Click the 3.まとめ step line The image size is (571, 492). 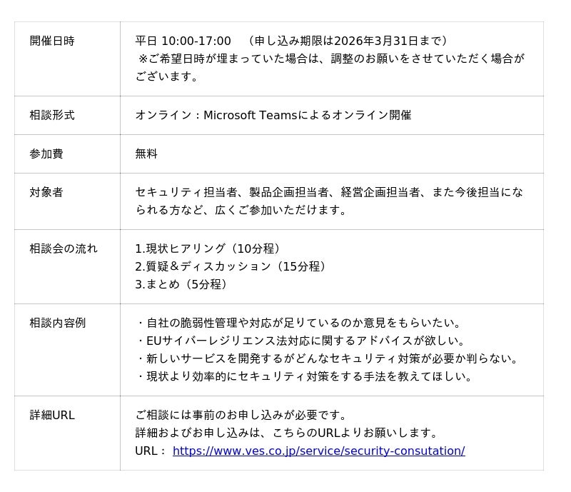click(183, 284)
